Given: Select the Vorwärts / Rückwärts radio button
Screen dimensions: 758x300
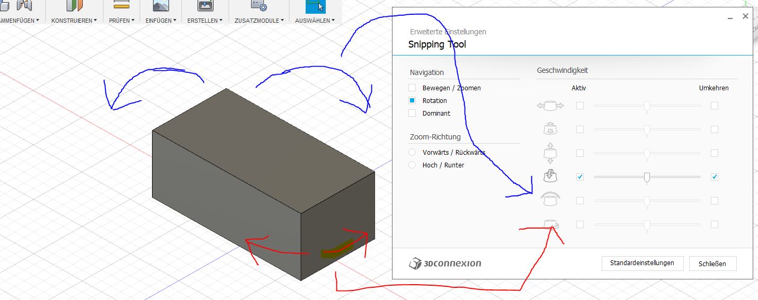Looking at the screenshot, I should (x=412, y=152).
